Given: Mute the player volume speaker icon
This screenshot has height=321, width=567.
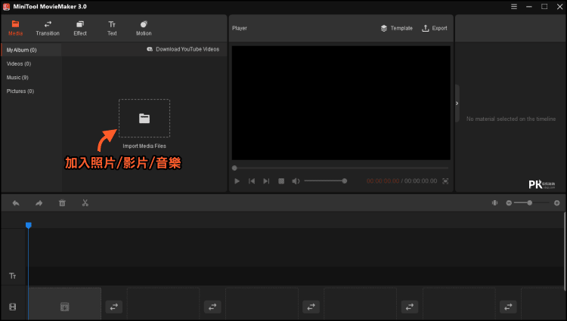Looking at the screenshot, I should coord(296,181).
